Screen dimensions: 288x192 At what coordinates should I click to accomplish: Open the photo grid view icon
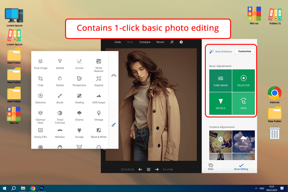click(148, 169)
